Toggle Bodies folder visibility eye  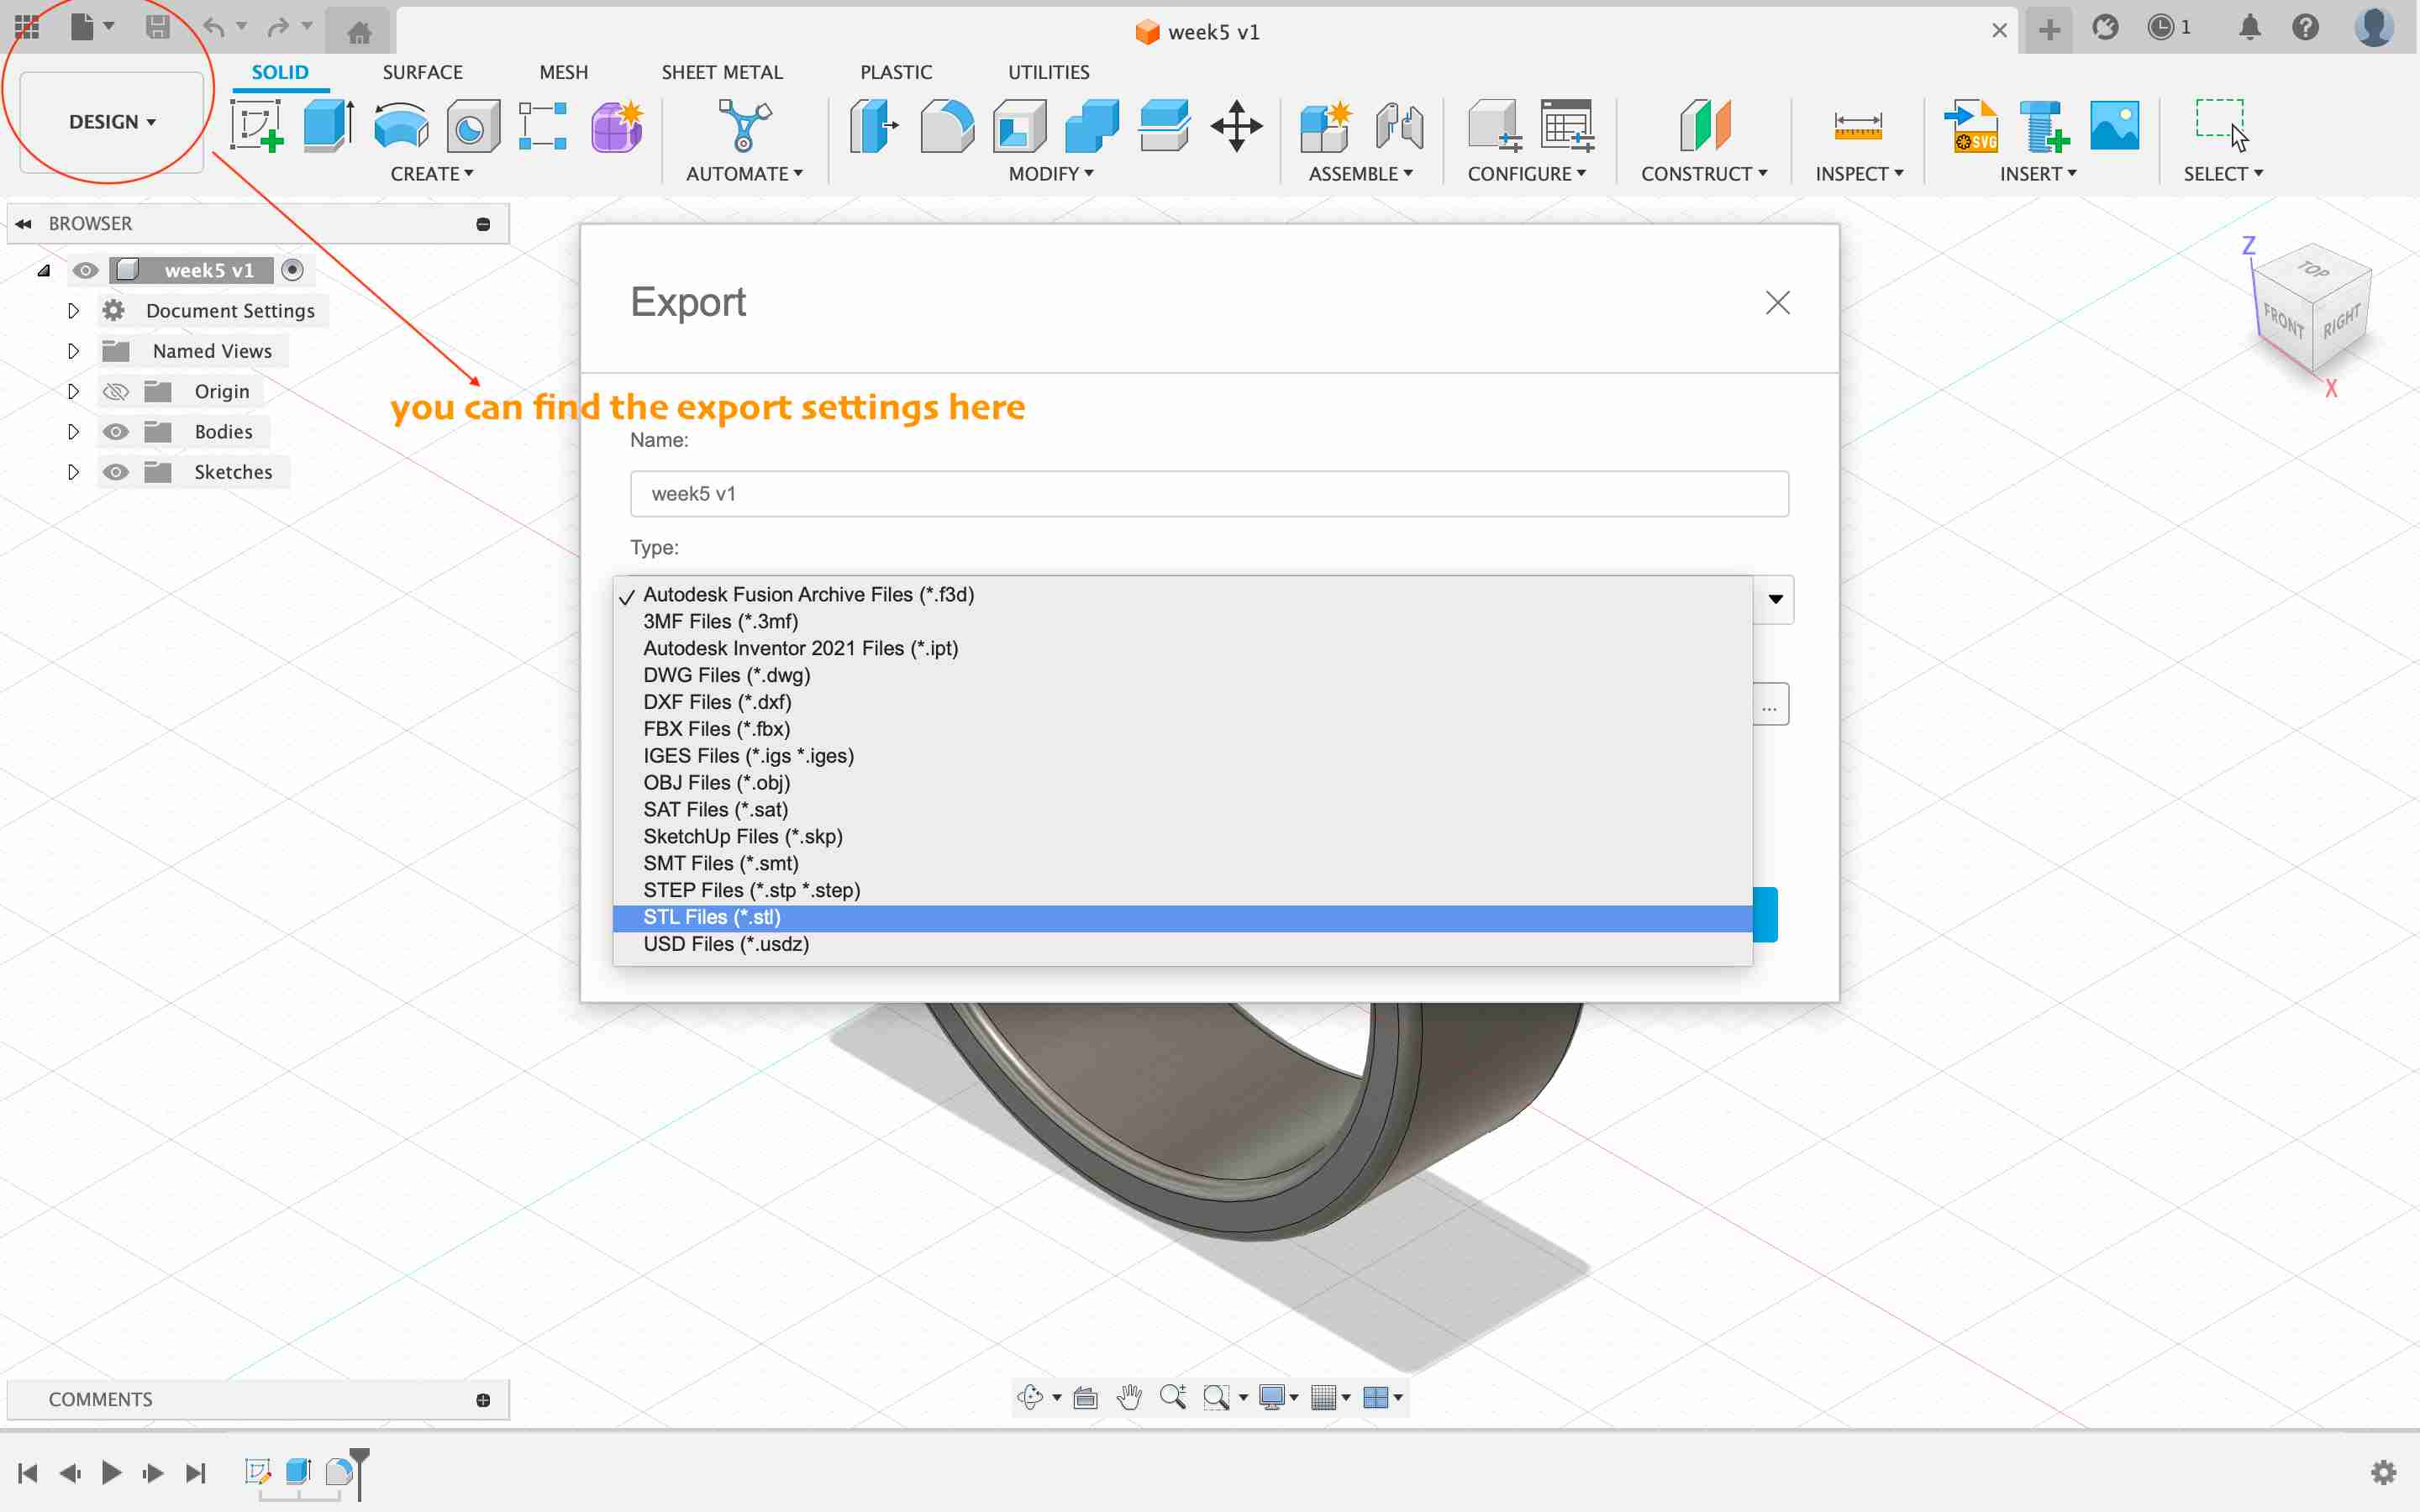[116, 432]
